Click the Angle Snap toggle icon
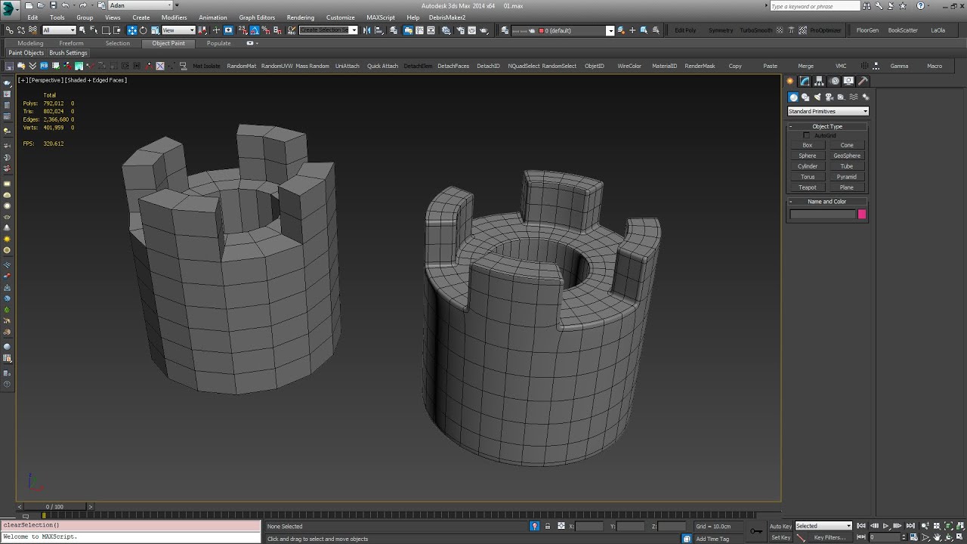This screenshot has height=544, width=967. pos(255,30)
